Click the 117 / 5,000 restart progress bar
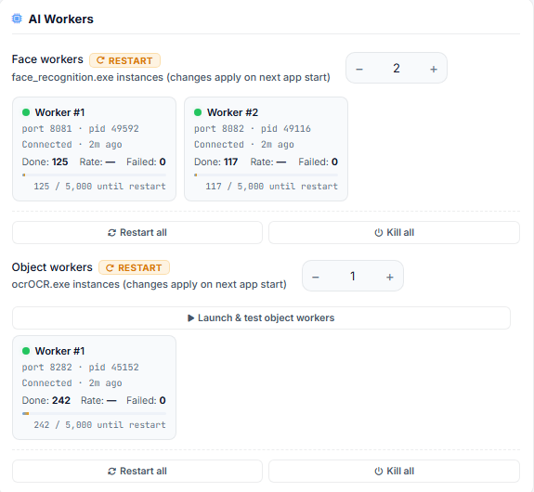 pyautogui.click(x=266, y=175)
